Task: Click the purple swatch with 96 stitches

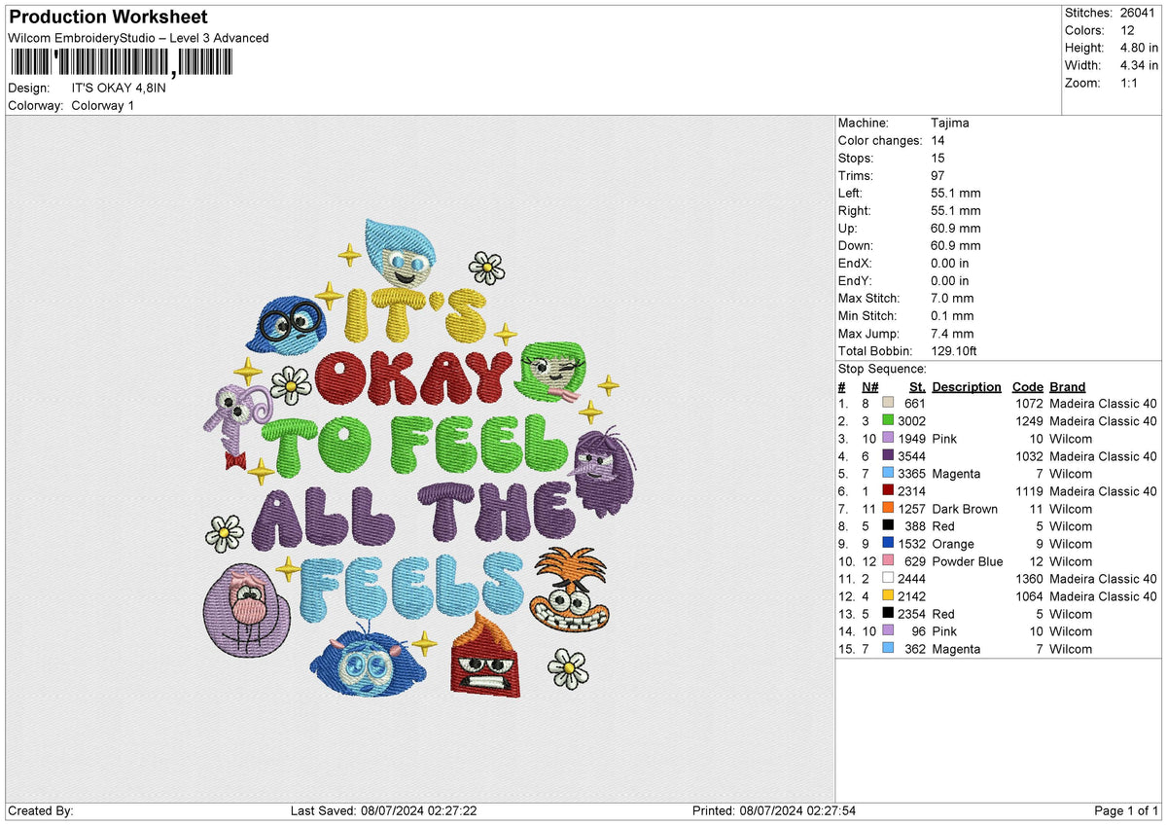Action: click(x=888, y=631)
